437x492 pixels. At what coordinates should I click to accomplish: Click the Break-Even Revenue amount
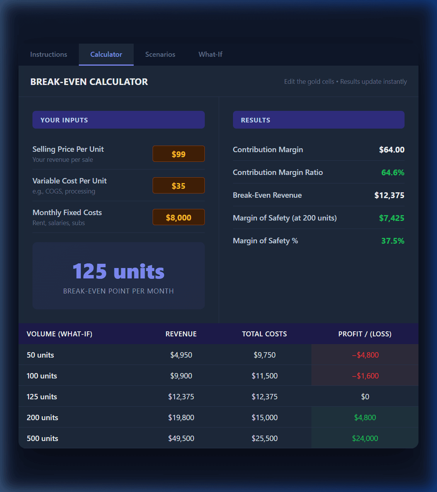[x=389, y=195]
